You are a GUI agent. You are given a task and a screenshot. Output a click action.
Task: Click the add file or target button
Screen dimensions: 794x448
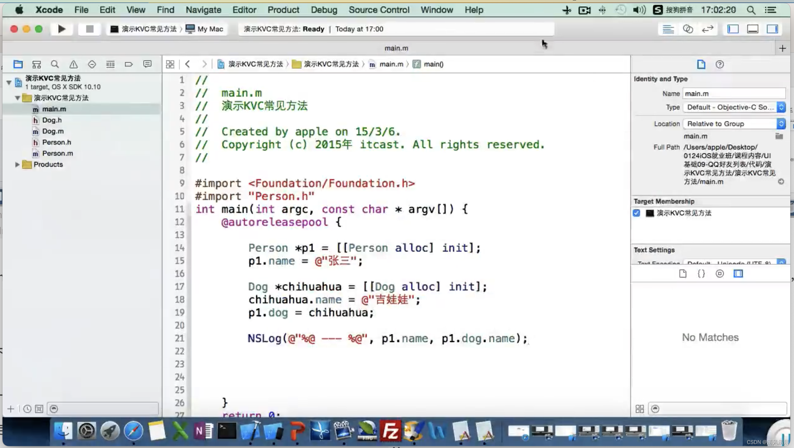click(x=11, y=409)
